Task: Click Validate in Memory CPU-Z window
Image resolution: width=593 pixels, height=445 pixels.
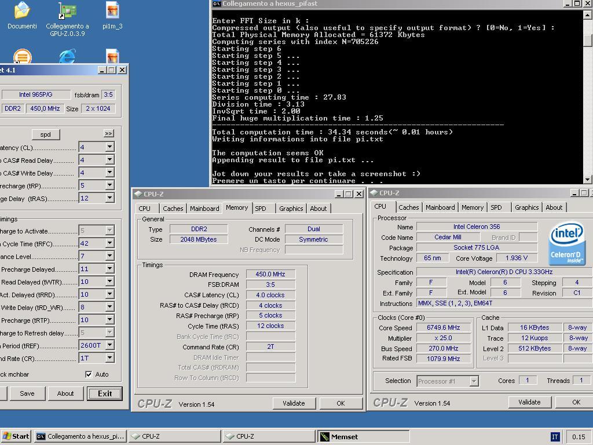Action: (x=294, y=403)
